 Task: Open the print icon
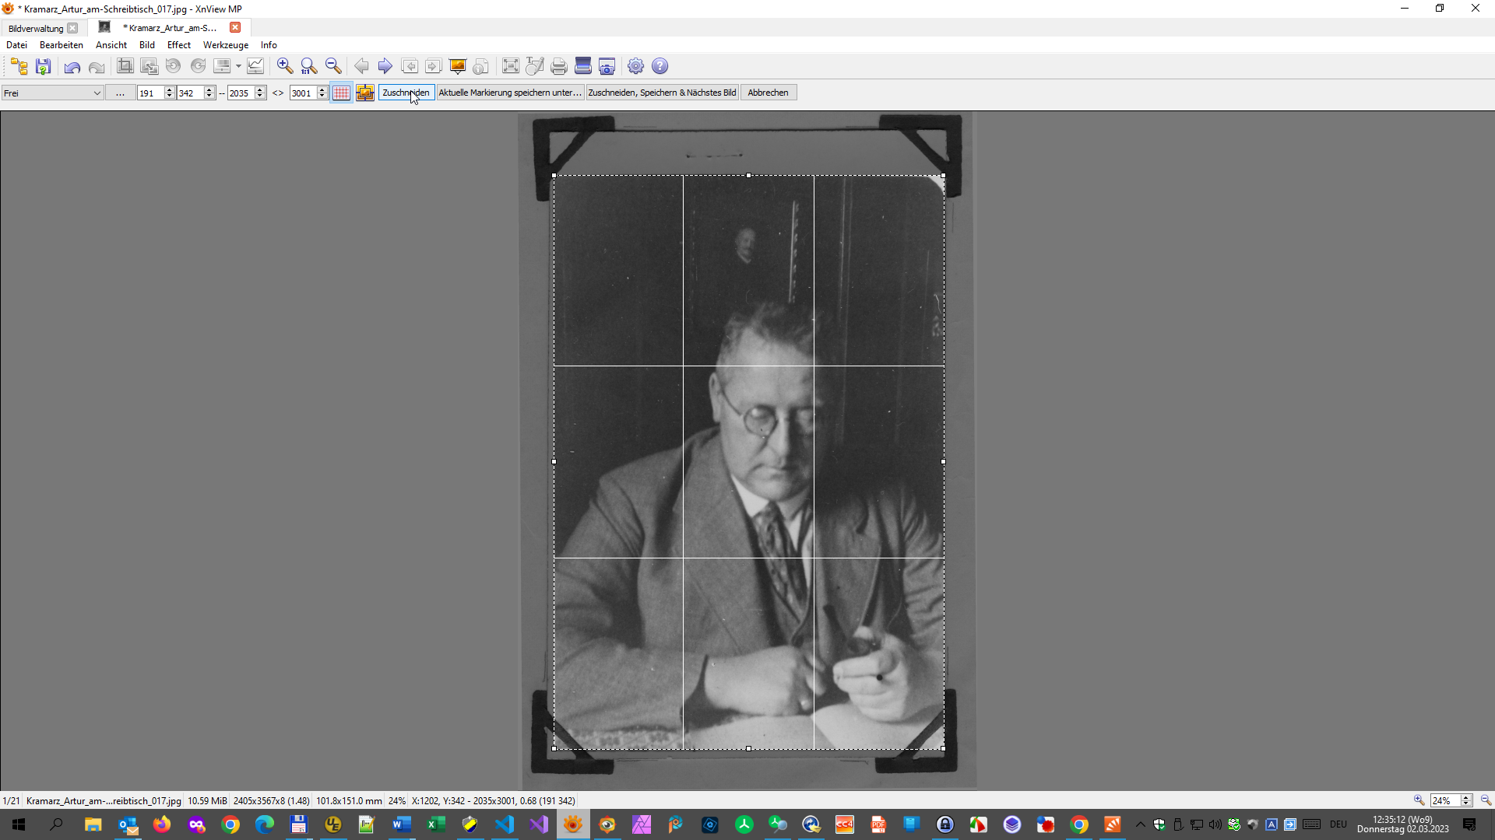click(558, 66)
